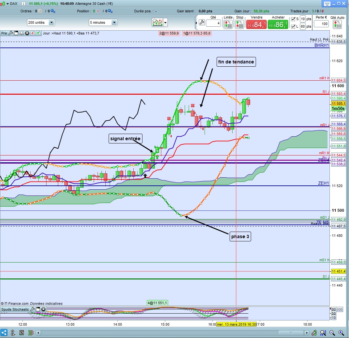
Task: Open the trading panel wrench settings
Action: (x=202, y=22)
